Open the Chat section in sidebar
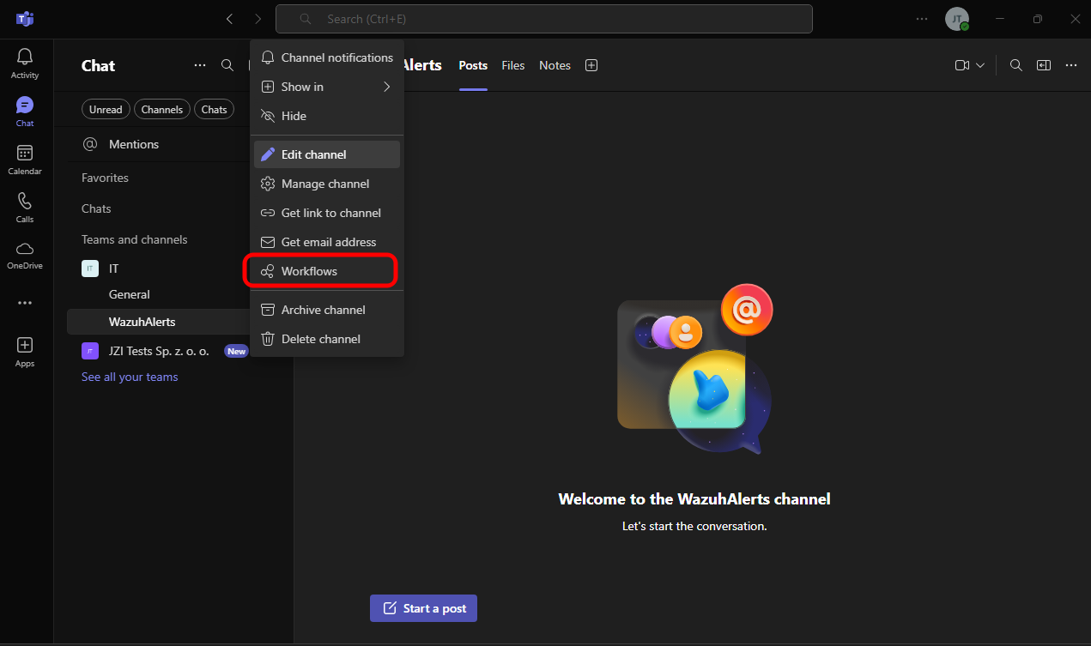This screenshot has width=1091, height=646. tap(25, 112)
